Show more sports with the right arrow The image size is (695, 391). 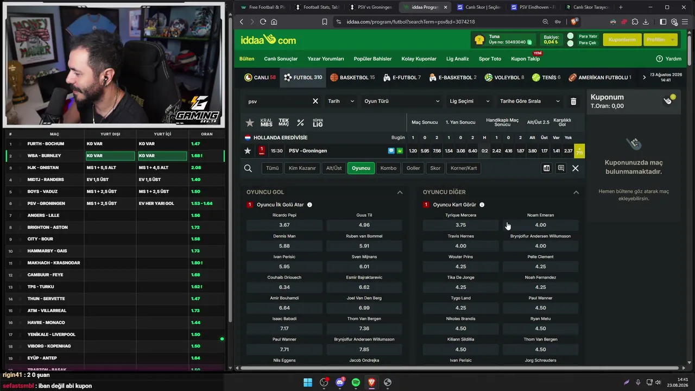pos(645,78)
